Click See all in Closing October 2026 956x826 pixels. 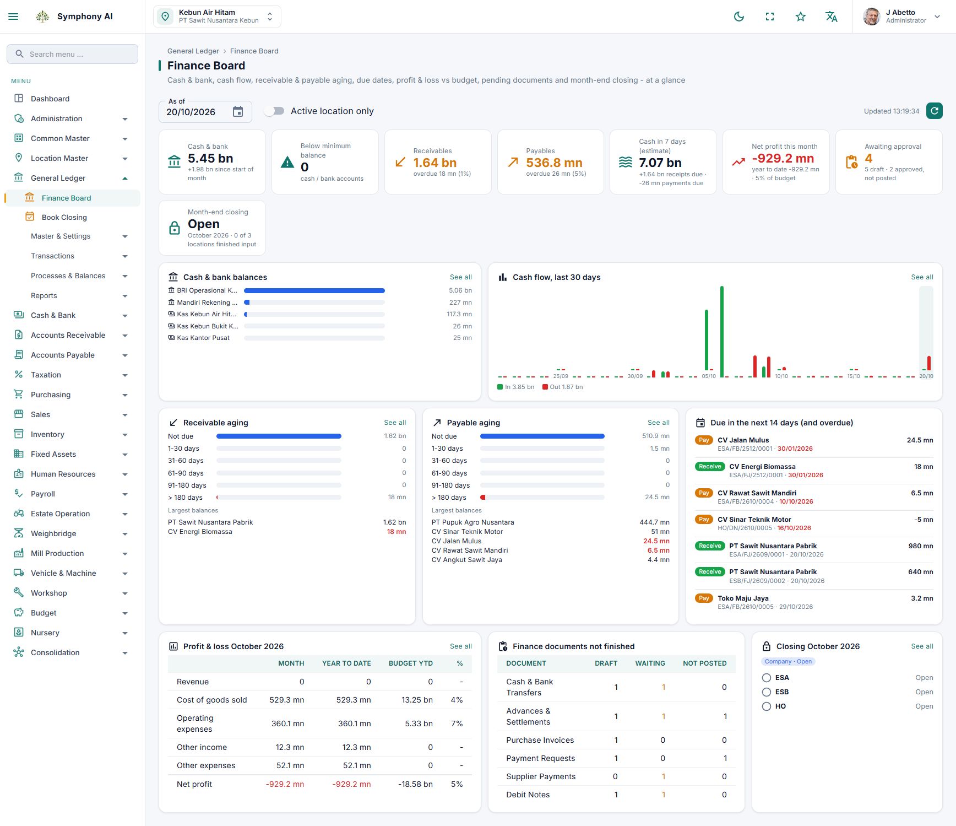[x=922, y=646]
